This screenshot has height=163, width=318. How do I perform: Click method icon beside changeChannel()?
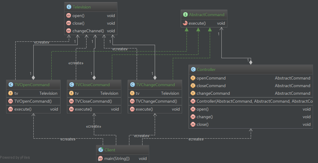69,31
